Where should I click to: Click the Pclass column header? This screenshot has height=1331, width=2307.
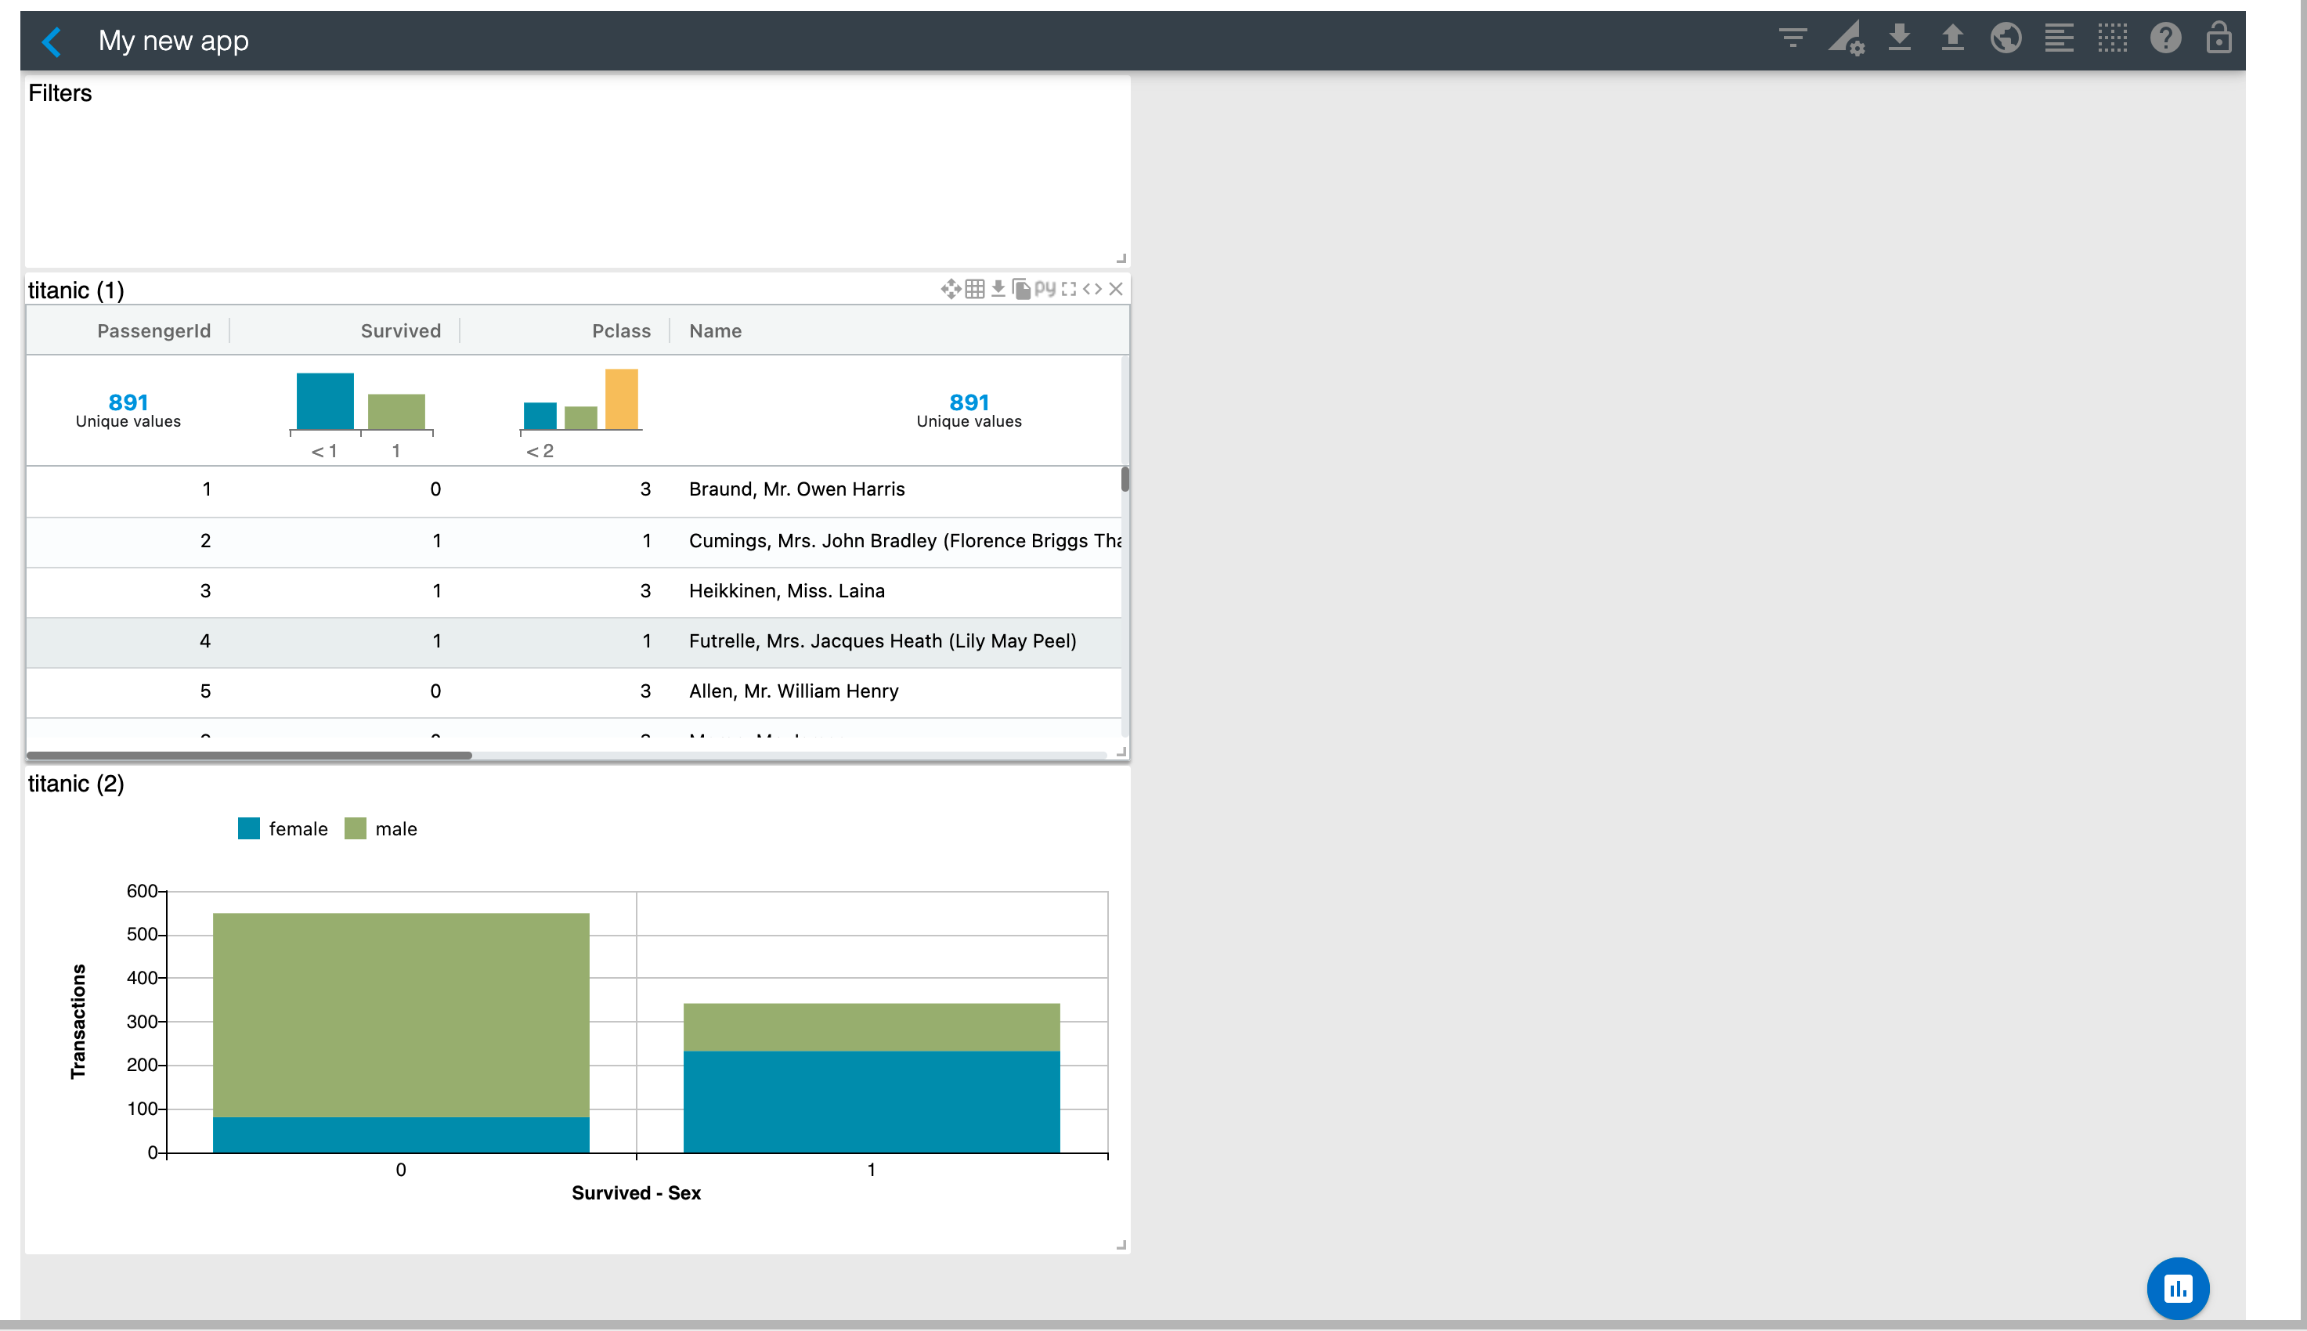pos(621,331)
